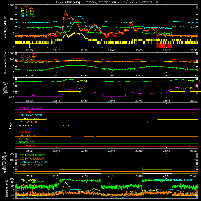Viewport: 201px width, 201px height.
Task: Click the REAR_DEC_WEIGHT legend label
Action: click(31, 165)
